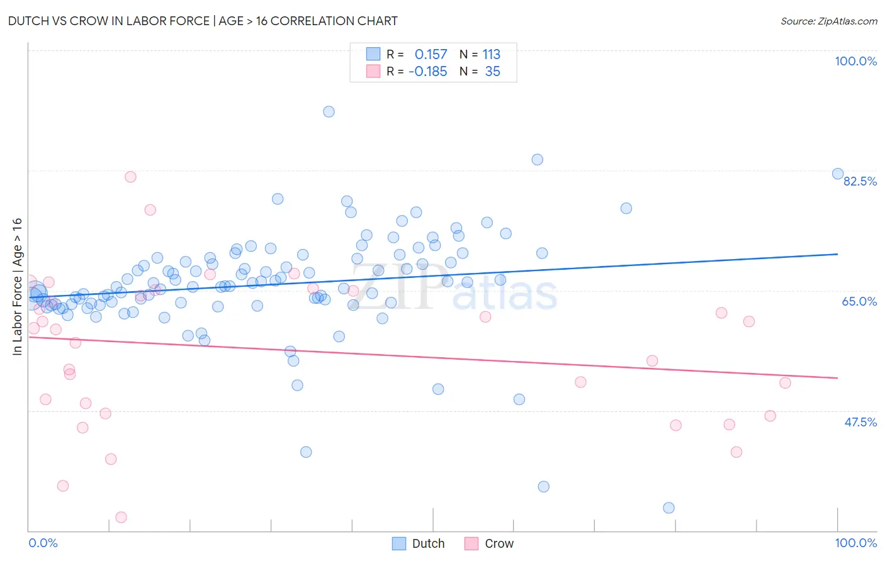Select the Crow legend label
Screen dimensions: 885x561
click(499, 543)
